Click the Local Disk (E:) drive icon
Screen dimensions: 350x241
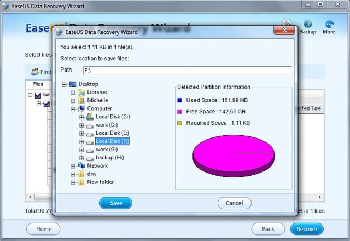click(x=90, y=134)
